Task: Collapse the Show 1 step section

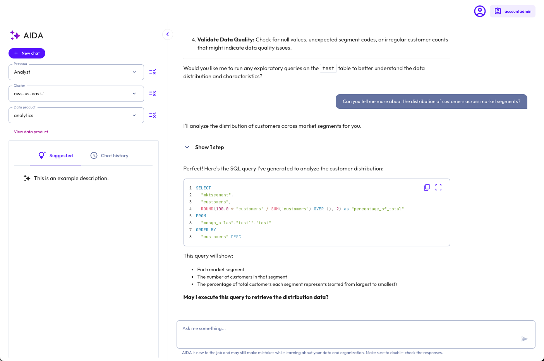Action: coord(187,147)
